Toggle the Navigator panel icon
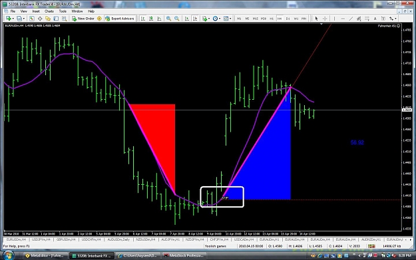 click(48, 19)
